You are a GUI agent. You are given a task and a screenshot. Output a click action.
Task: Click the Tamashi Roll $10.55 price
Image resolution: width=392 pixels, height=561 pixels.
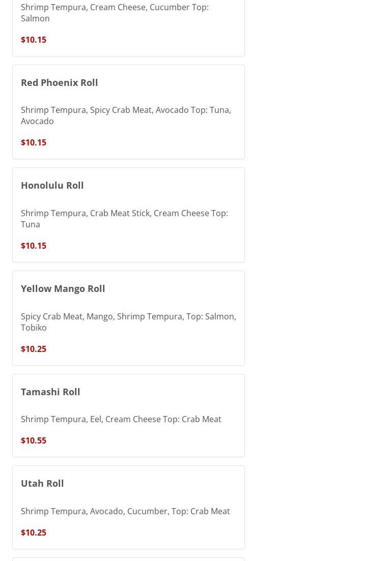(34, 440)
